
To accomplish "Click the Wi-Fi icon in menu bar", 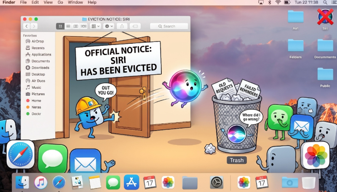I will (278, 3).
